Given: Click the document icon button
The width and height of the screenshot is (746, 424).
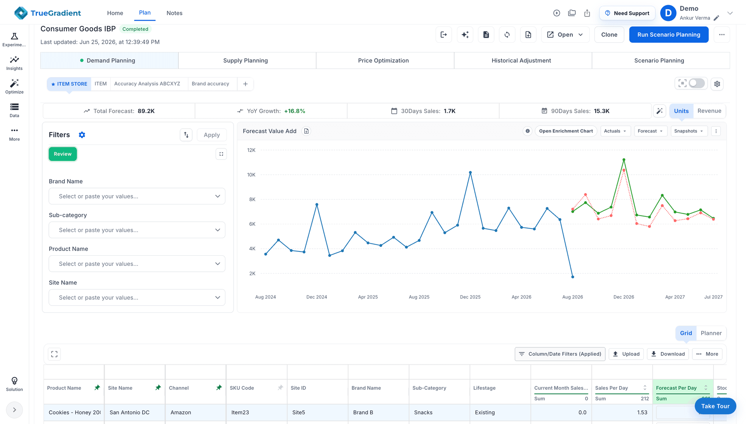Looking at the screenshot, I should pyautogui.click(x=486, y=35).
